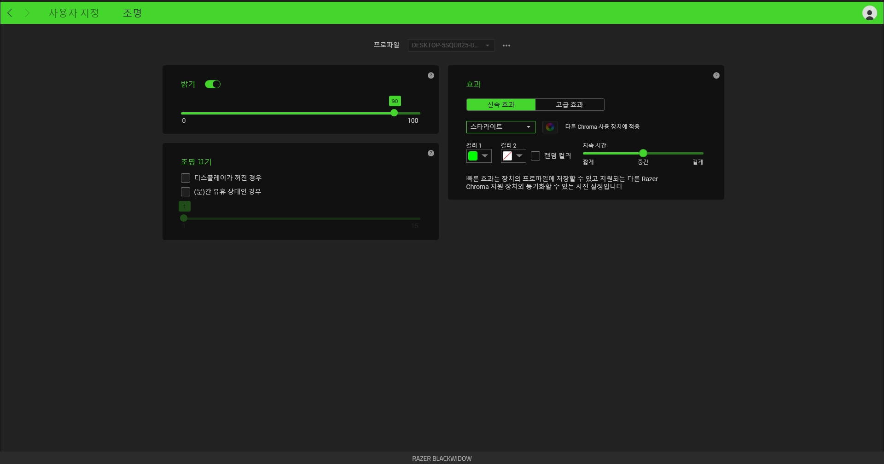884x464 pixels.
Task: Enable the 랜덤 컬러 checkbox
Action: 535,156
